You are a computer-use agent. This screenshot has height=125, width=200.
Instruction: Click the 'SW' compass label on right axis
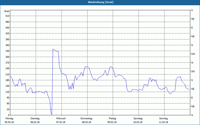(193, 71)
